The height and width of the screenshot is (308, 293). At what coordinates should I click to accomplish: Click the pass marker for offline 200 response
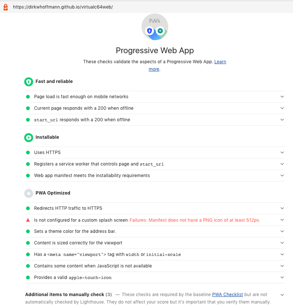(28, 108)
